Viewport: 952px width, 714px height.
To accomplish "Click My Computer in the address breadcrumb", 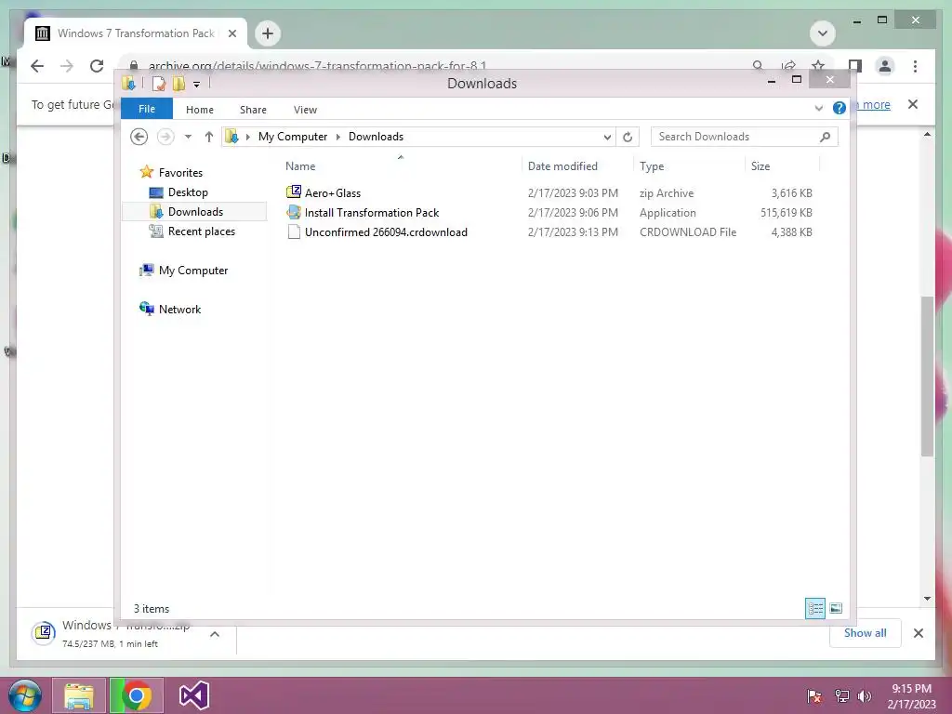I will pyautogui.click(x=293, y=137).
